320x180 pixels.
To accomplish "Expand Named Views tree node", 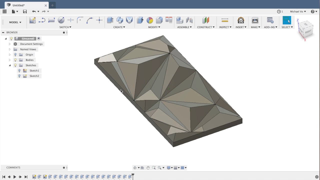I will click(x=10, y=49).
